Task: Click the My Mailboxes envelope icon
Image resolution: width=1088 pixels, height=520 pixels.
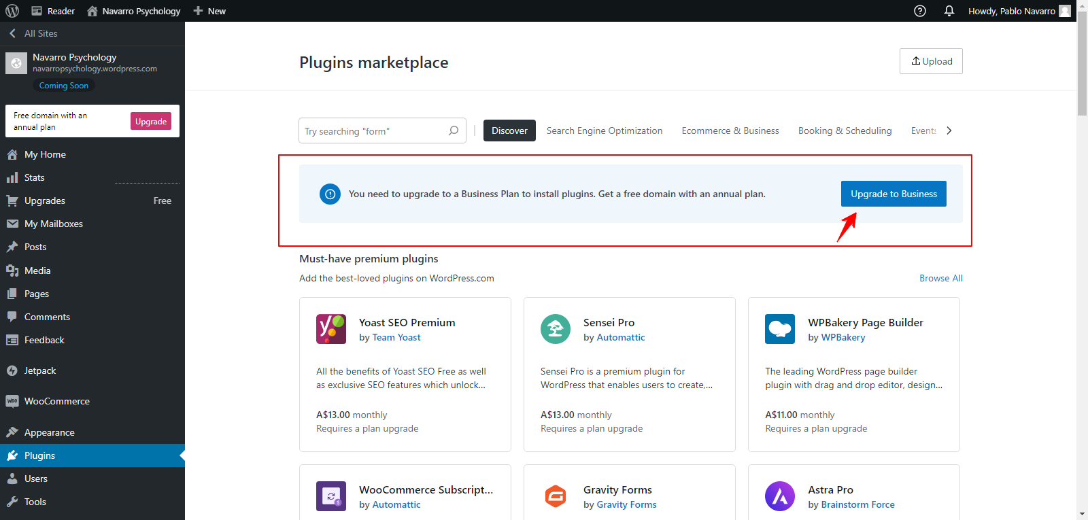Action: [12, 224]
